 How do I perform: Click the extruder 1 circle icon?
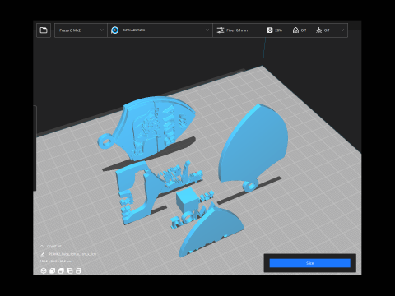115,30
